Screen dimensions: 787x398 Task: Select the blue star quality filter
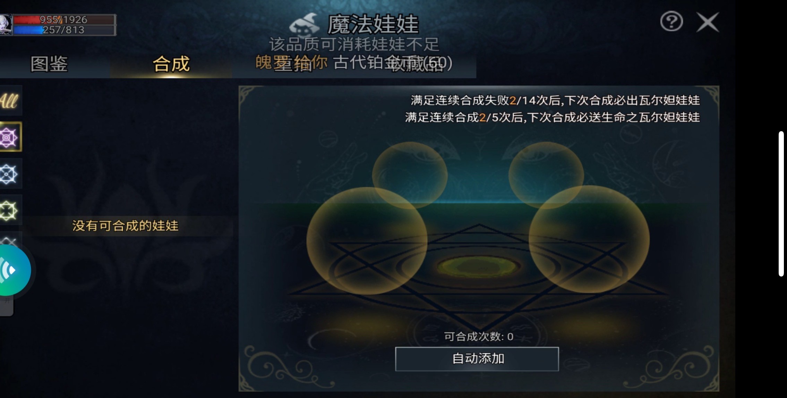pos(10,174)
